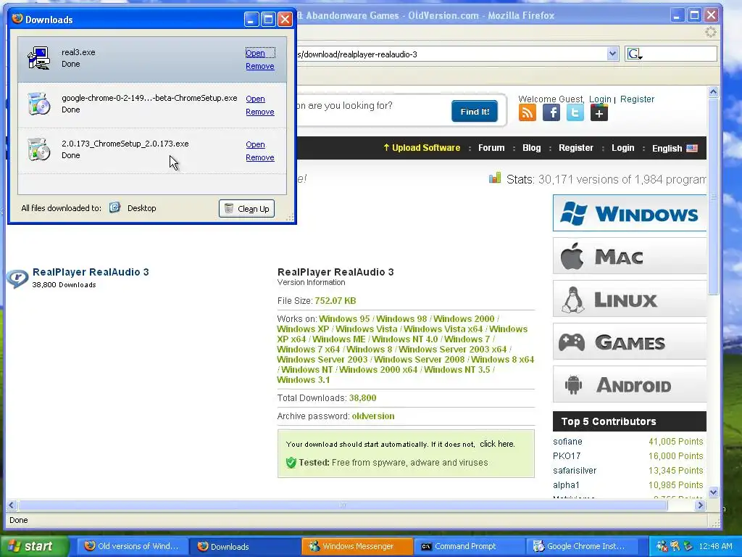This screenshot has height=557, width=742.
Task: Click the Google search input box
Action: point(680,54)
